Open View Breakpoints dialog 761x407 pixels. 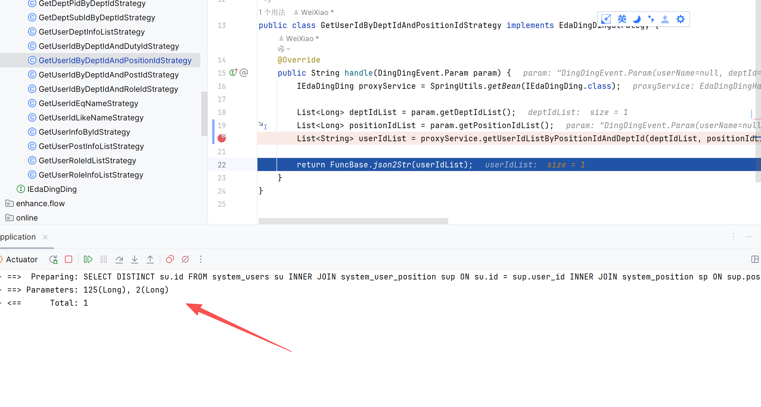click(x=170, y=259)
